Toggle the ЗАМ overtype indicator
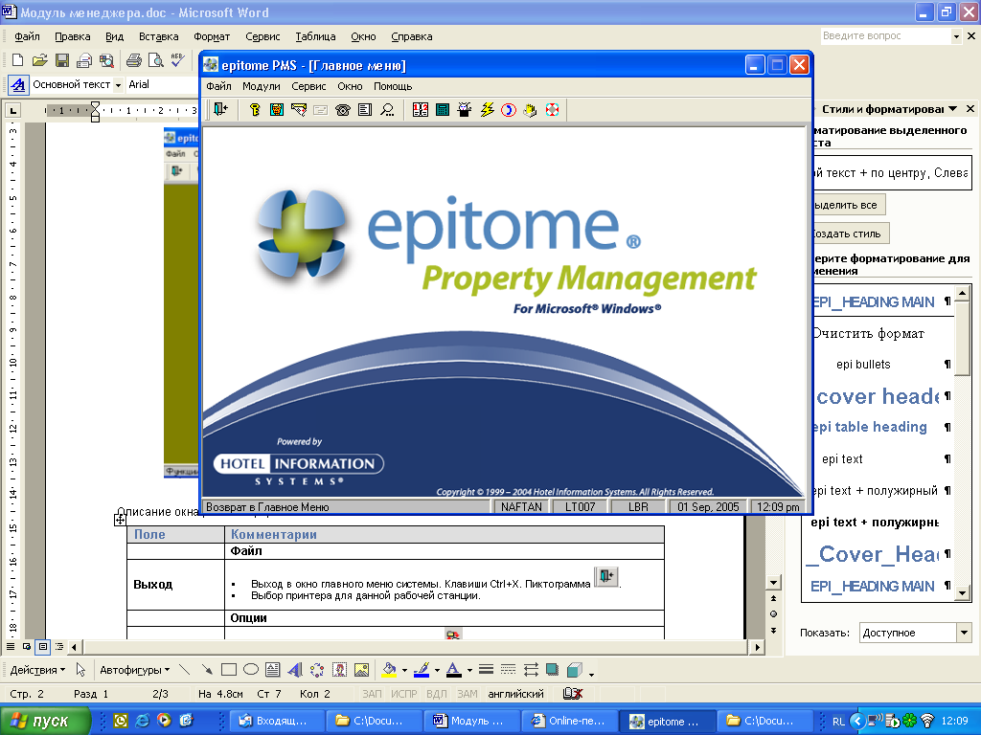The height and width of the screenshot is (735, 981). pyautogui.click(x=467, y=694)
